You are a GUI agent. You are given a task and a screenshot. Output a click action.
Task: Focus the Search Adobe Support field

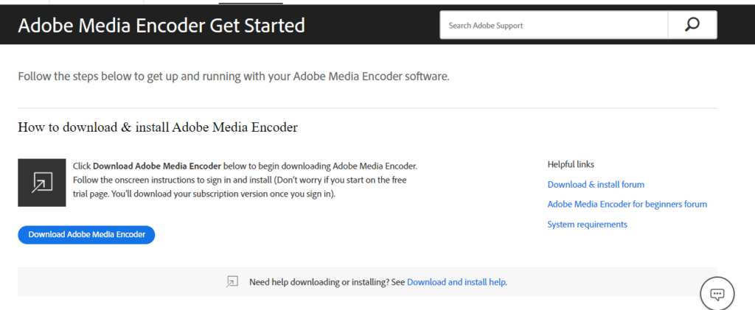point(553,25)
